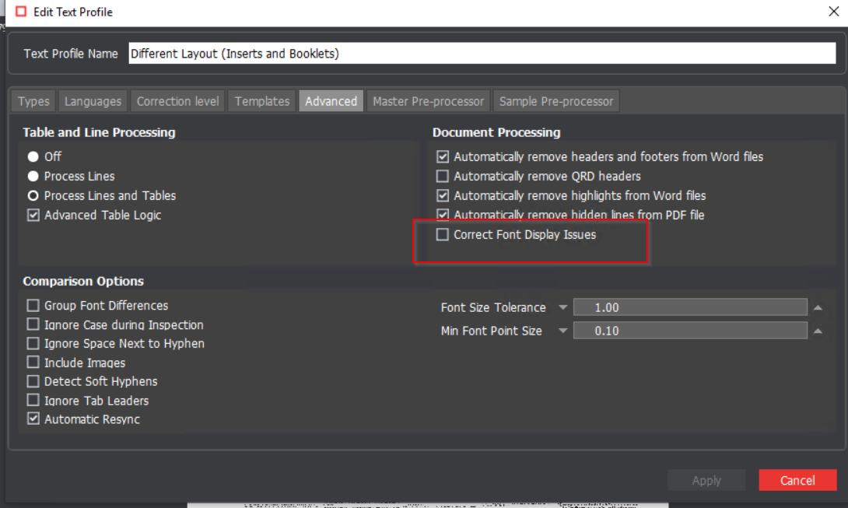
Task: Open the Correction level tab
Action: click(x=177, y=101)
